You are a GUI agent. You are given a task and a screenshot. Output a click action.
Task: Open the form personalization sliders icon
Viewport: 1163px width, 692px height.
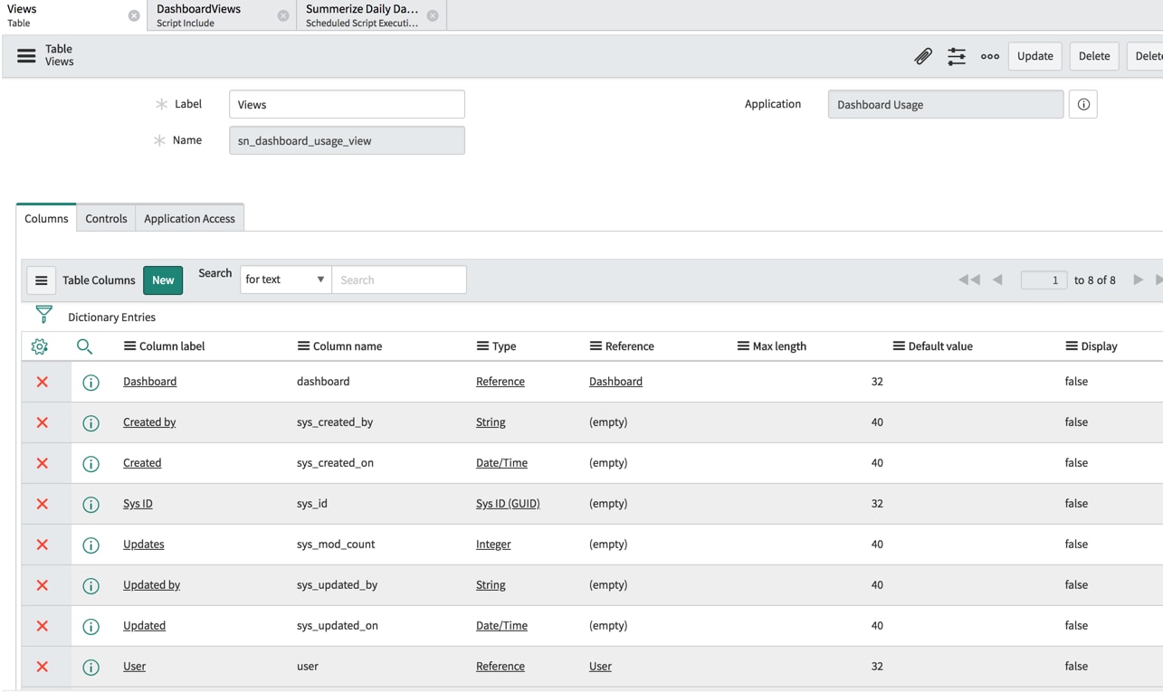956,56
